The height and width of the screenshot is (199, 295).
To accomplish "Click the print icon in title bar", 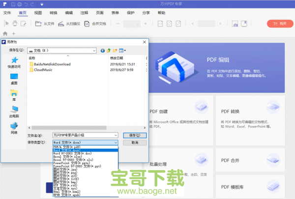I will (19, 4).
